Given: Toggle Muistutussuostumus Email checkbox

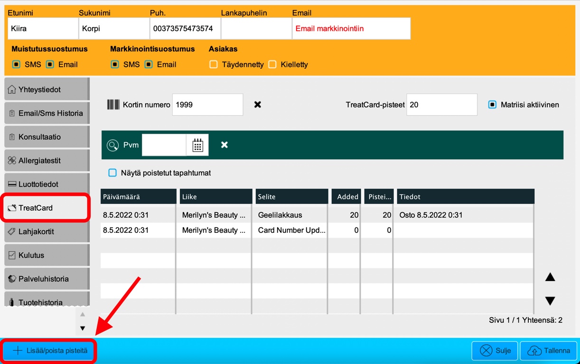Looking at the screenshot, I should click(x=50, y=64).
